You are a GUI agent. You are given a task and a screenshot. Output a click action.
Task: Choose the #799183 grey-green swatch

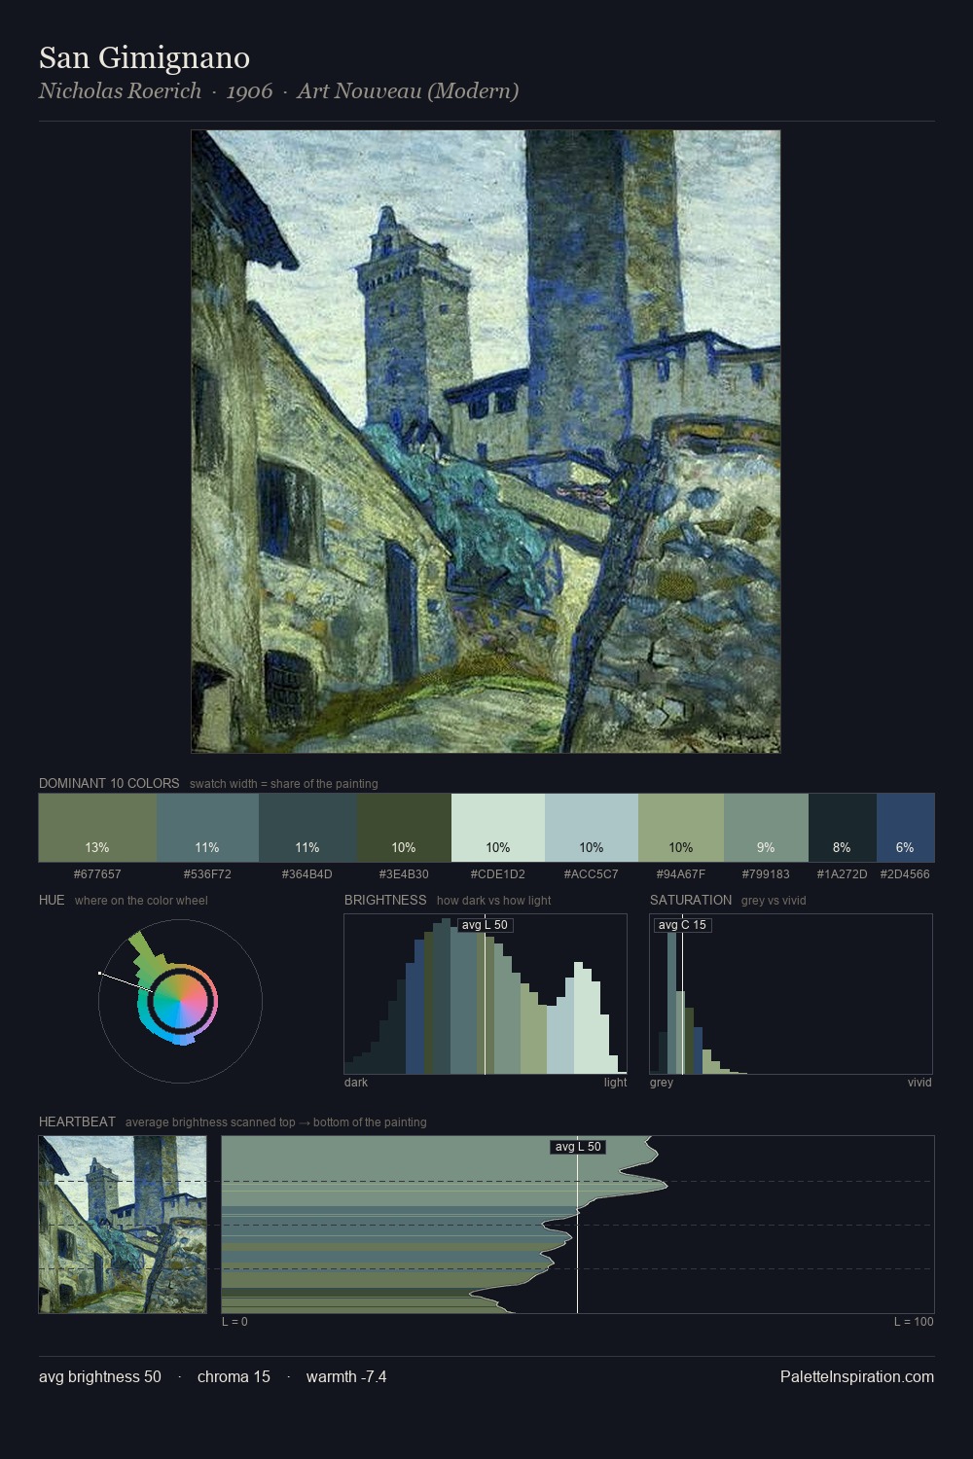tap(766, 828)
